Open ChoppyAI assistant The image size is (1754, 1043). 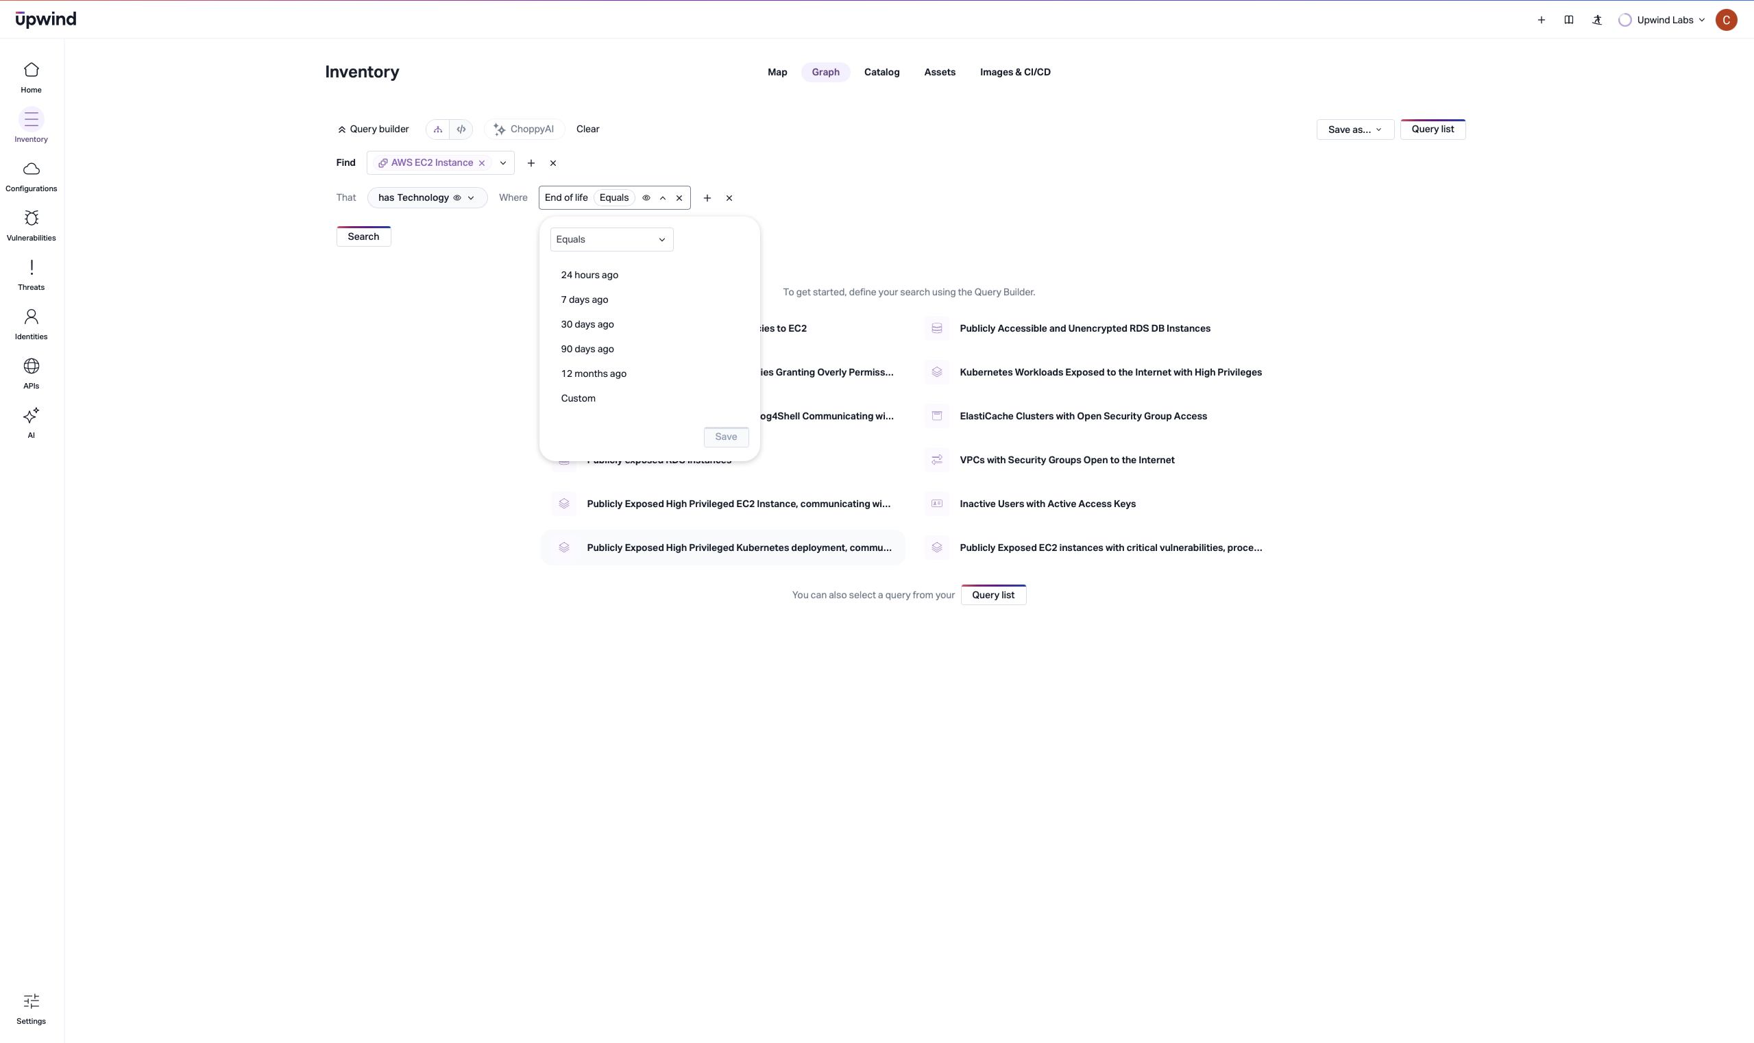tap(524, 130)
